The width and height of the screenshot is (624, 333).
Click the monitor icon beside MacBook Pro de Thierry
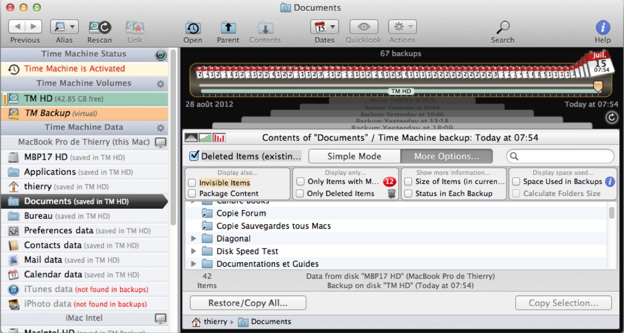click(160, 142)
